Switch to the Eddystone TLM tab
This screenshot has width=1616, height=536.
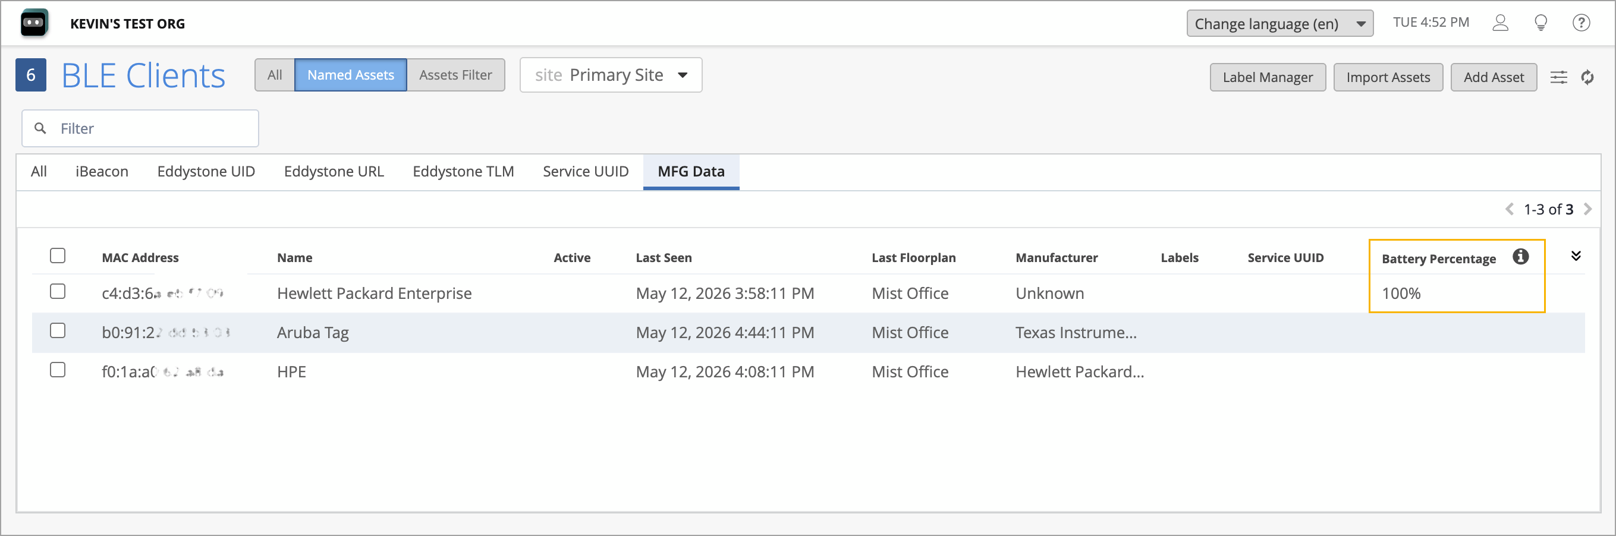point(463,172)
